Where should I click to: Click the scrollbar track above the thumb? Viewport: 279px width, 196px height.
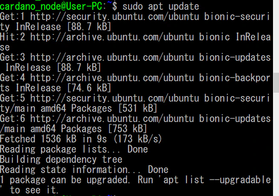tap(276, 36)
